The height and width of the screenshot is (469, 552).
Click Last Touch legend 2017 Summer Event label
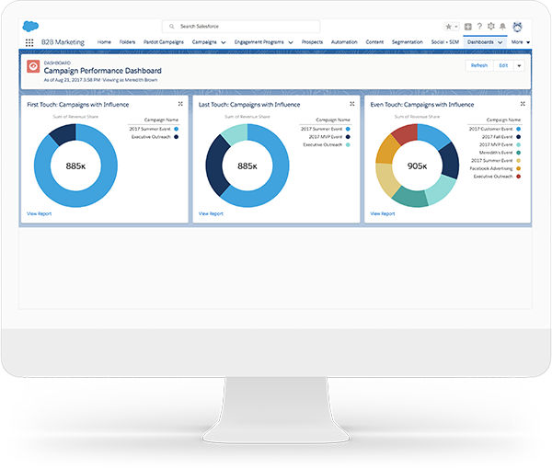(321, 129)
